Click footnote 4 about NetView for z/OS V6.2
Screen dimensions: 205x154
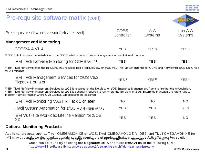pyautogui.click(x=102, y=69)
